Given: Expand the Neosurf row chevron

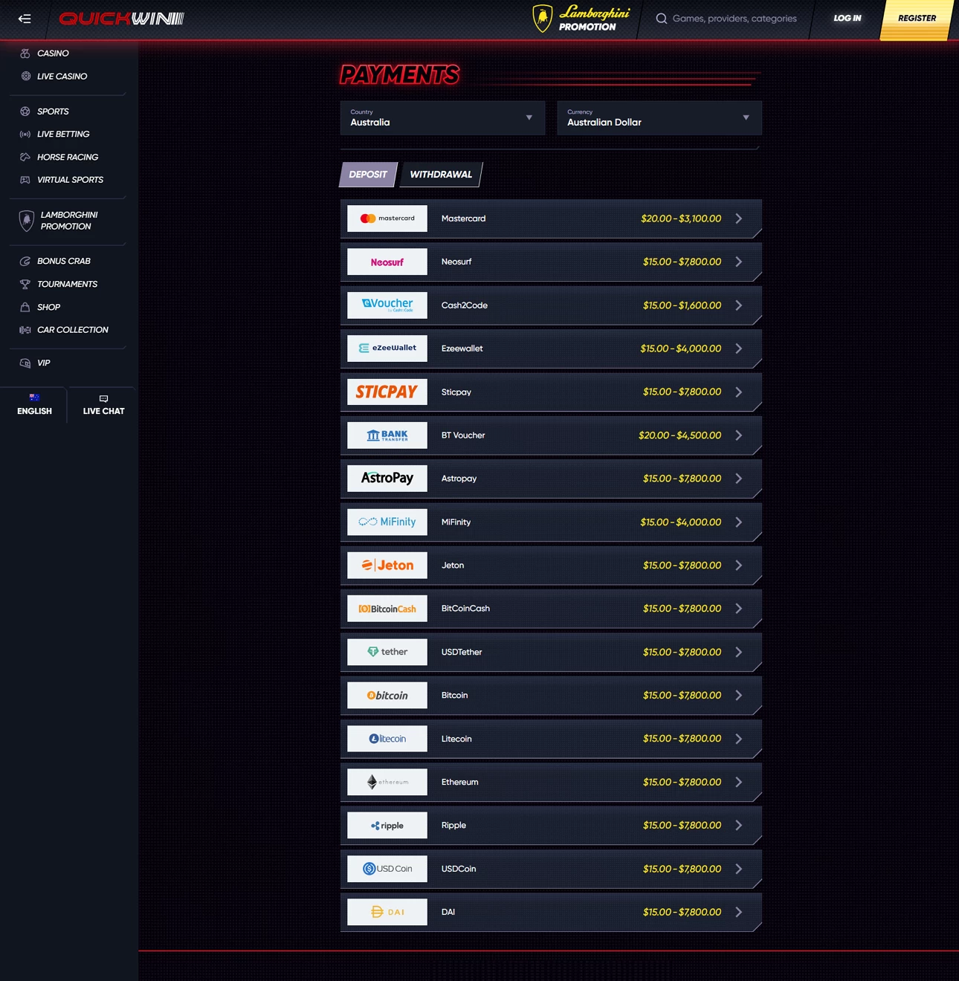Looking at the screenshot, I should [739, 262].
